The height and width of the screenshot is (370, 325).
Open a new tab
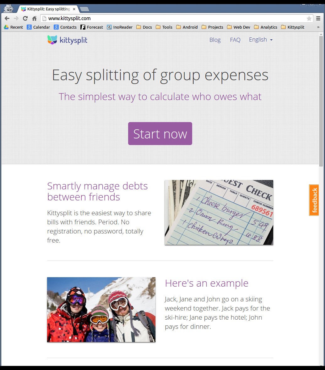84,9
